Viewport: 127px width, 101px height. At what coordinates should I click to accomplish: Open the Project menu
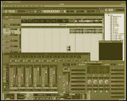pyautogui.click(x=9, y=6)
